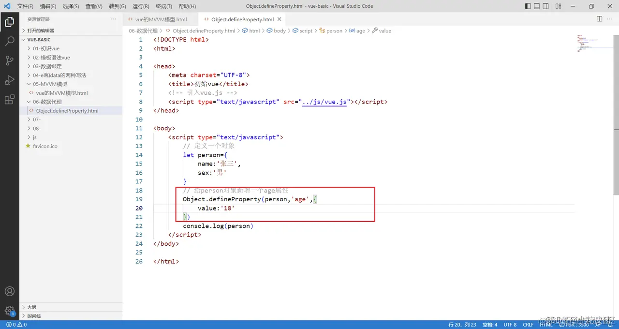This screenshot has width=619, height=329.
Task: Expand the 03-数据绑定 folder
Action: [x=71, y=66]
